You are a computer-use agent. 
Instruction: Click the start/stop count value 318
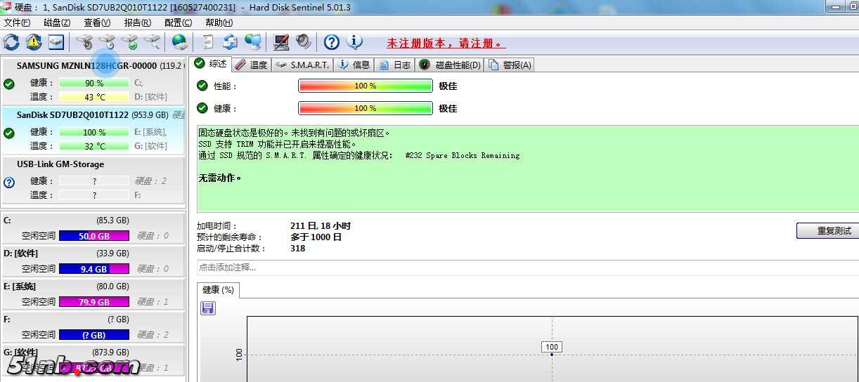pos(297,249)
